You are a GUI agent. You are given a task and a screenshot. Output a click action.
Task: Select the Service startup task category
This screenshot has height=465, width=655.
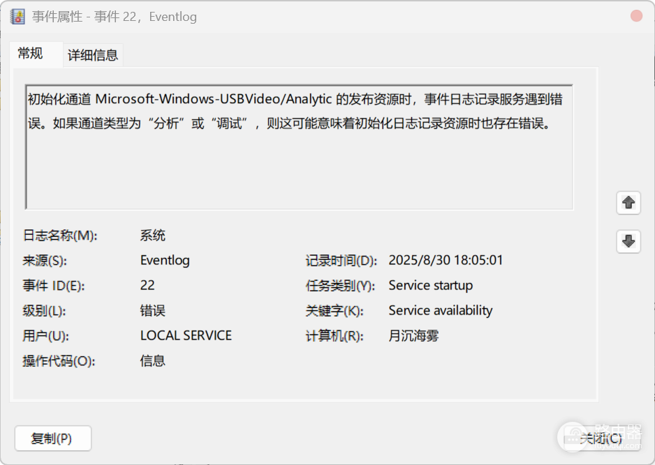click(431, 285)
